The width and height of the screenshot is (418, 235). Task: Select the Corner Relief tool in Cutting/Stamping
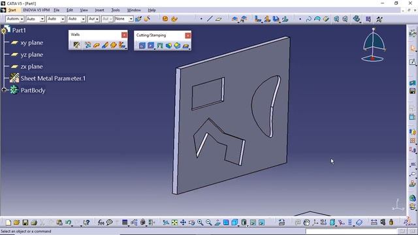(159, 46)
